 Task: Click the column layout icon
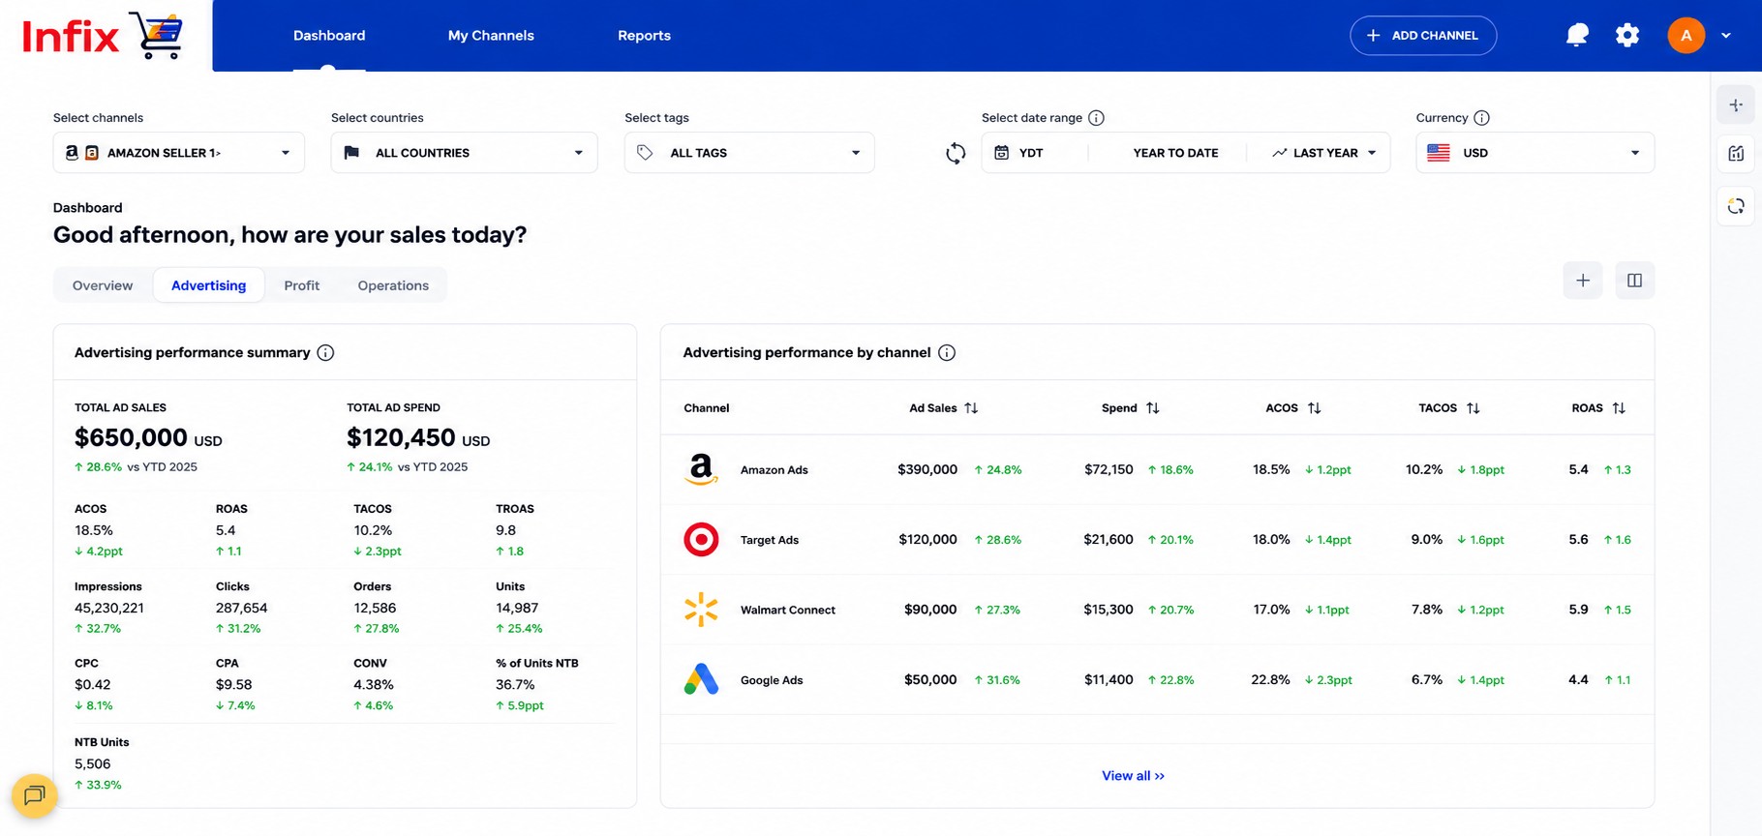click(x=1635, y=281)
